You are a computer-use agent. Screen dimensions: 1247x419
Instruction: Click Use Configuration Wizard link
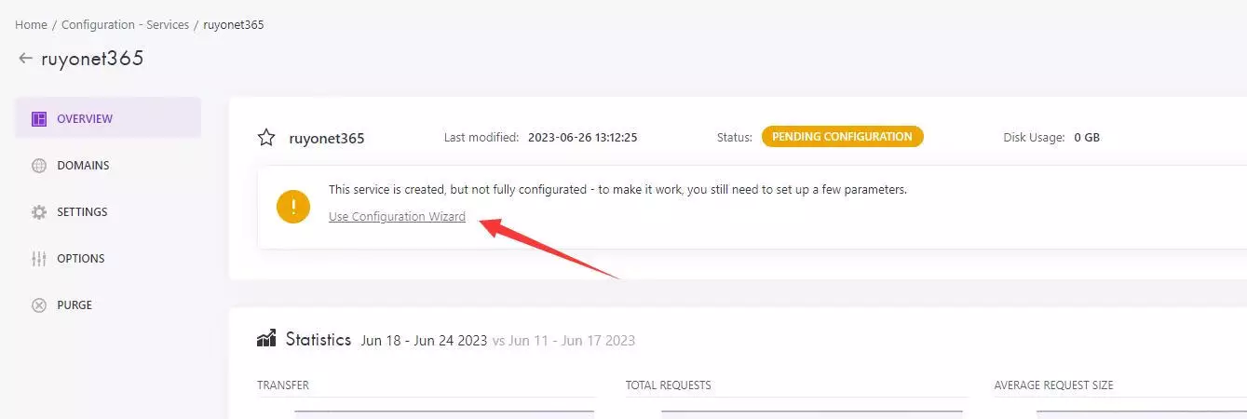pyautogui.click(x=397, y=217)
